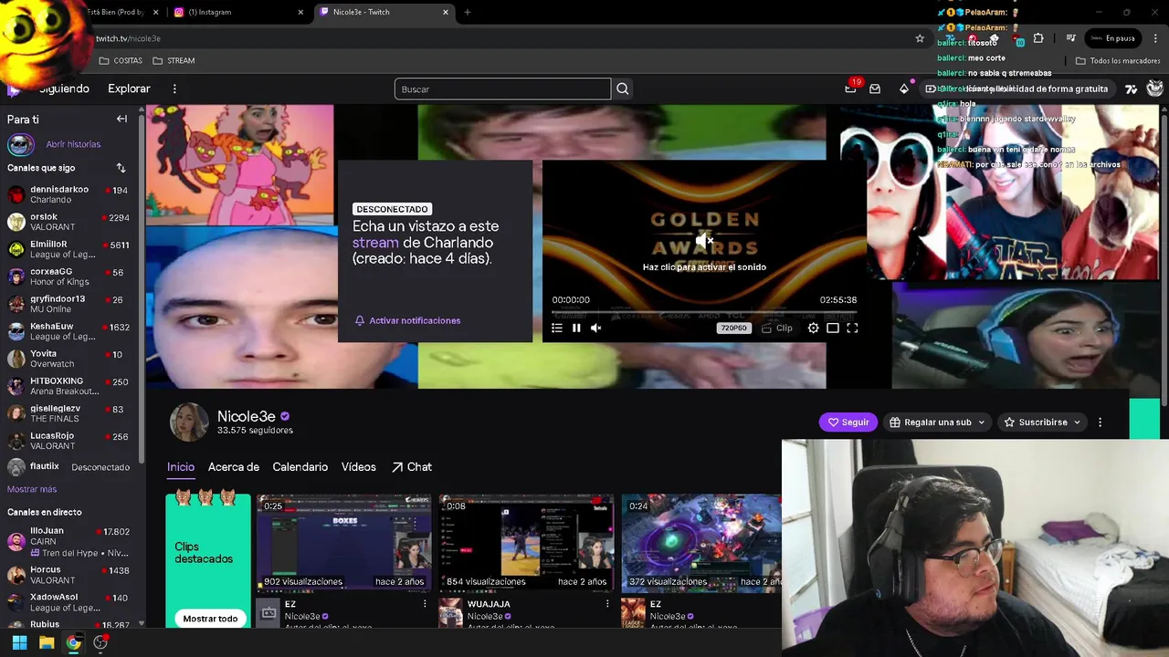This screenshot has width=1169, height=657.
Task: Follow Nicole3e with the Seguir button
Action: point(848,422)
